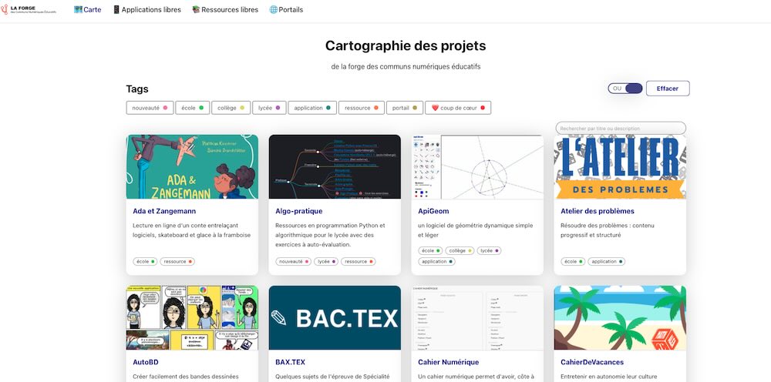Open the CahierDeVacances beach image
Viewport: 771px width, 382px height.
tap(620, 317)
